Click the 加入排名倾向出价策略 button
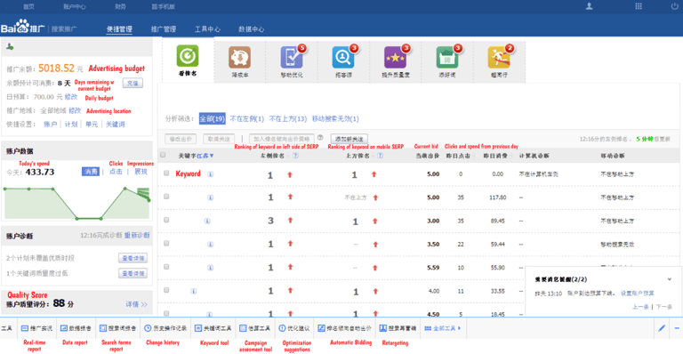Viewport: 683px width, 354px height. [282, 139]
